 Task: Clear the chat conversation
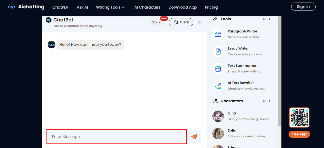point(181,22)
